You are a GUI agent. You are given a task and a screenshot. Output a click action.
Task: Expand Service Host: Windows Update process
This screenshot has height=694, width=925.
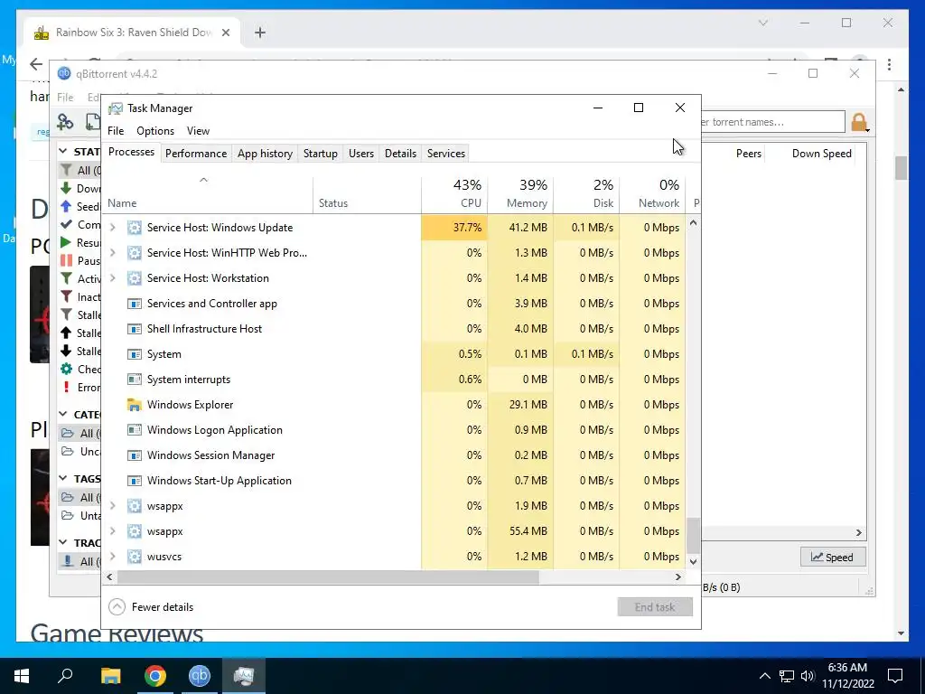click(x=113, y=227)
